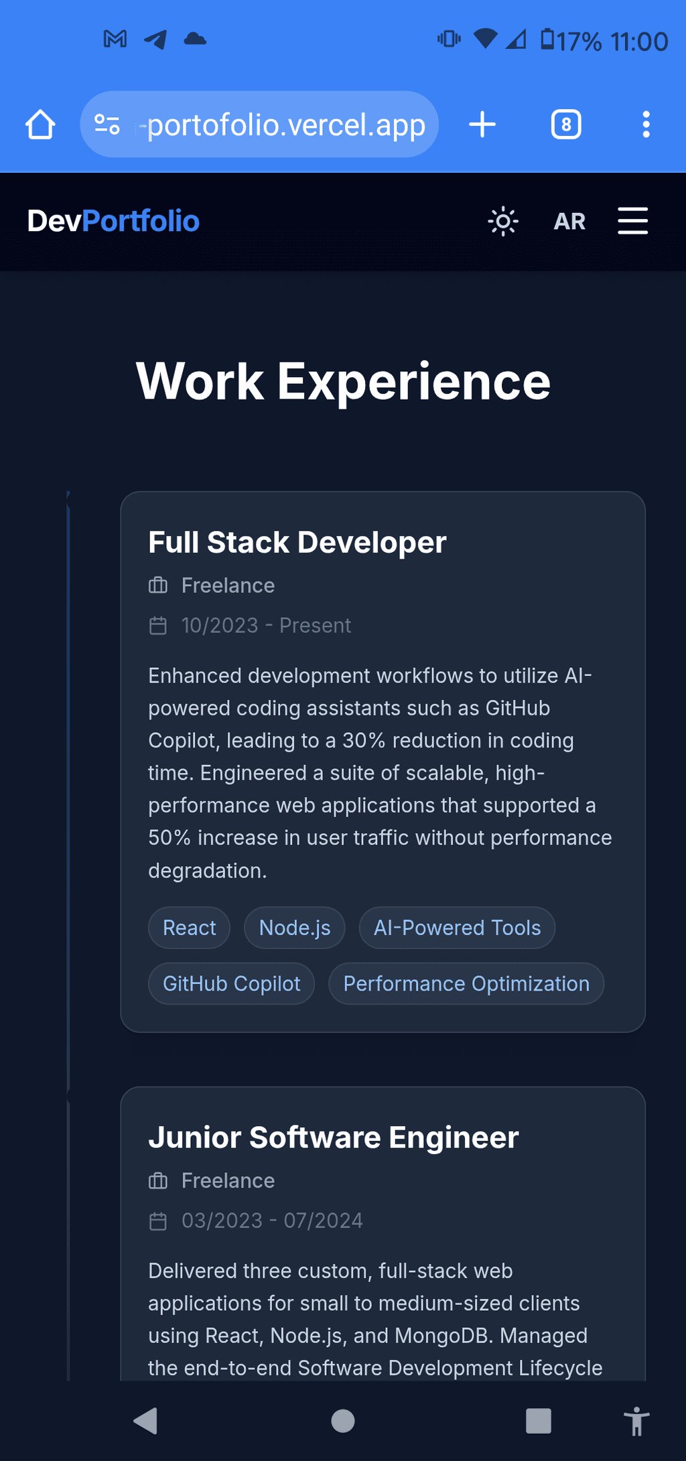Viewport: 686px width, 1461px height.
Task: Select the Node.js skill tag
Action: pyautogui.click(x=295, y=928)
